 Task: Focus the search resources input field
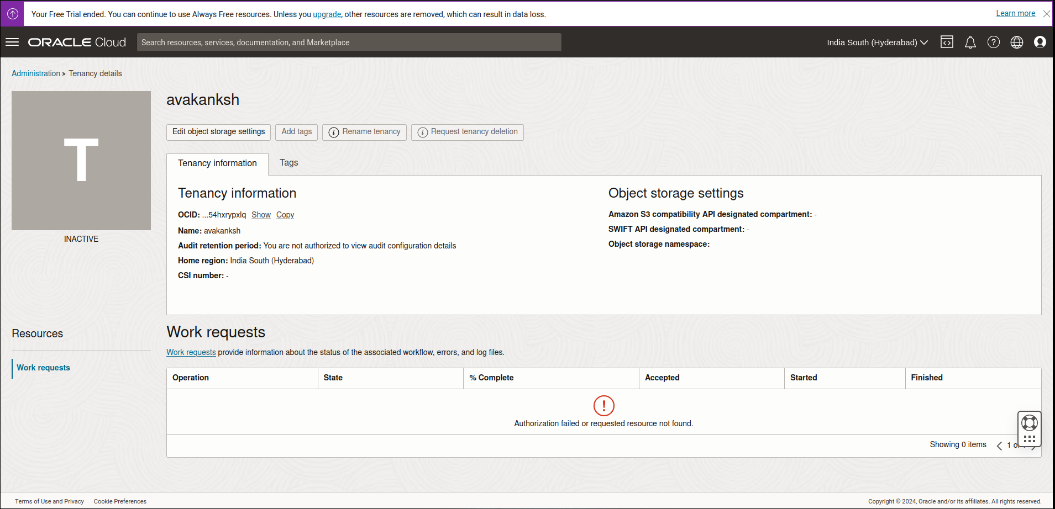tap(349, 43)
